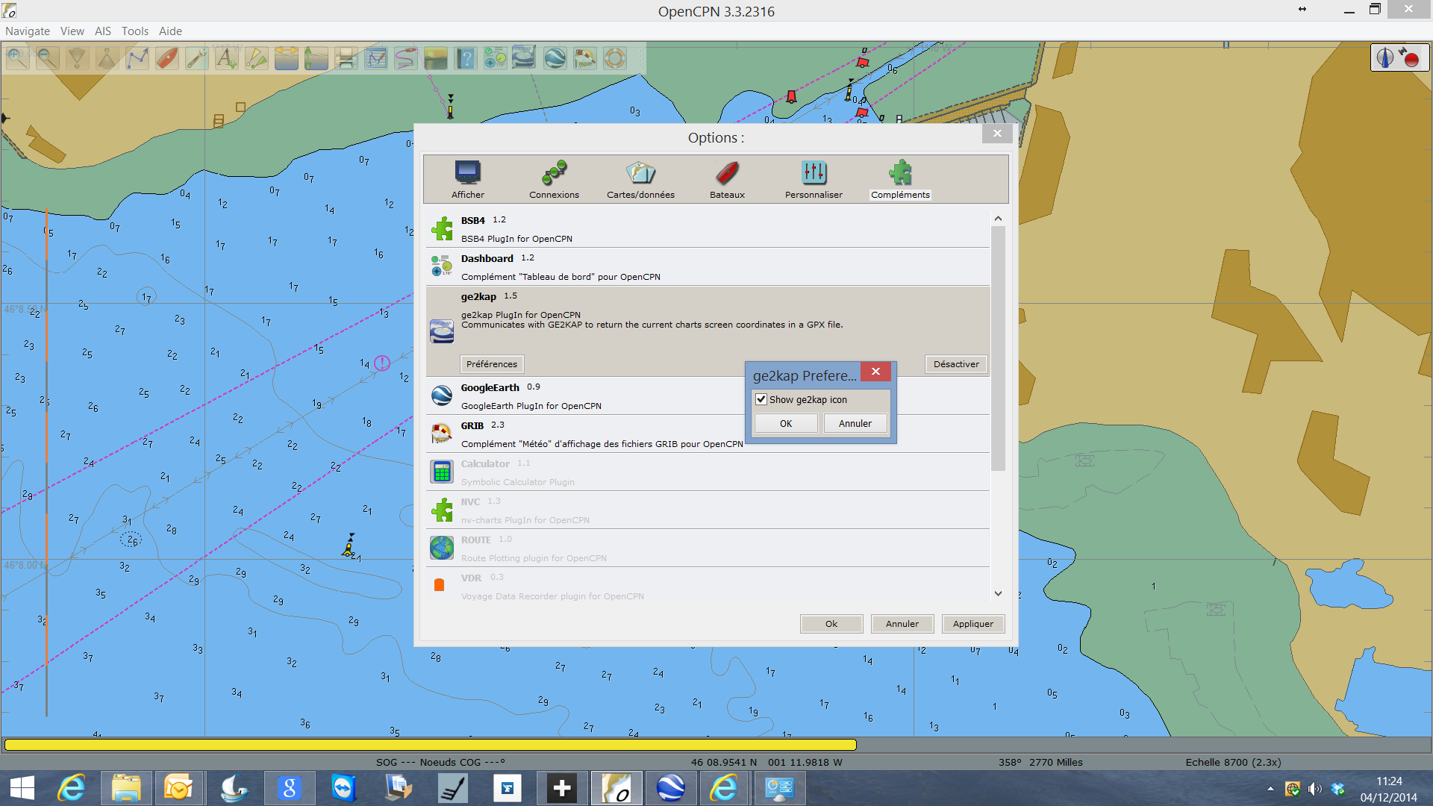Click the zoom in magnifier toolbar icon
The image size is (1433, 806).
pos(17,58)
